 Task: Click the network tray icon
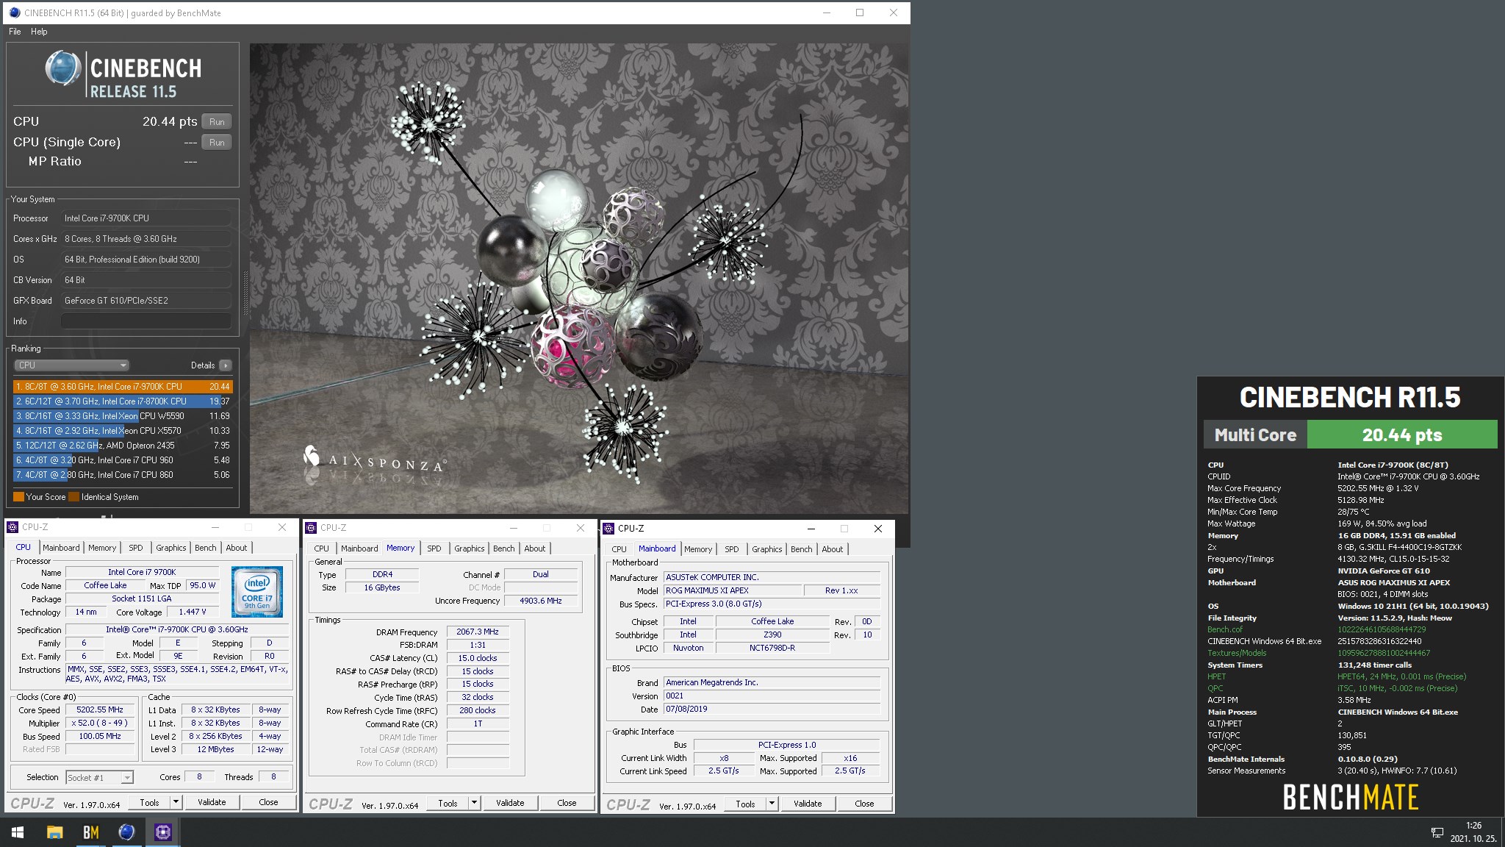(1437, 832)
